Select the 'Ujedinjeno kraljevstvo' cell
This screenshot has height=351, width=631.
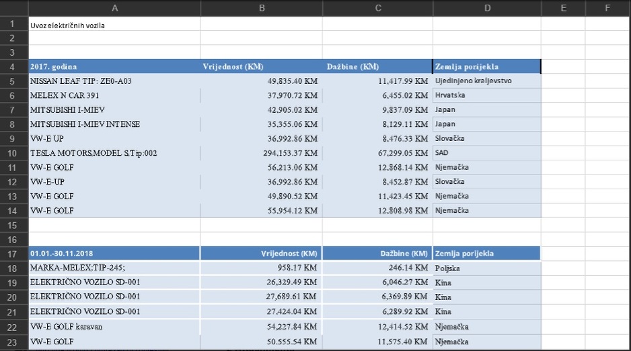487,81
